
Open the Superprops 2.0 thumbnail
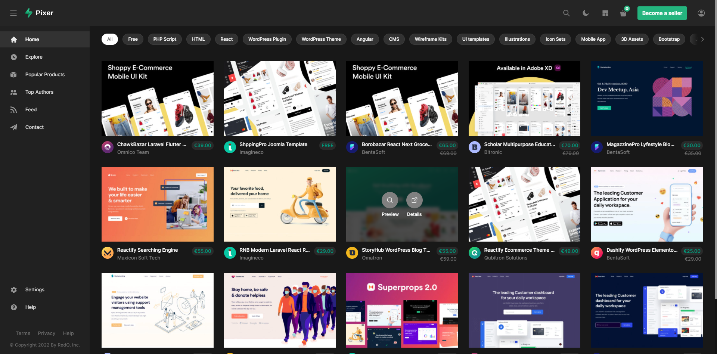coord(402,310)
